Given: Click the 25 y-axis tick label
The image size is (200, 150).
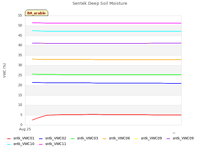Looking at the screenshot, I should coord(20,75).
